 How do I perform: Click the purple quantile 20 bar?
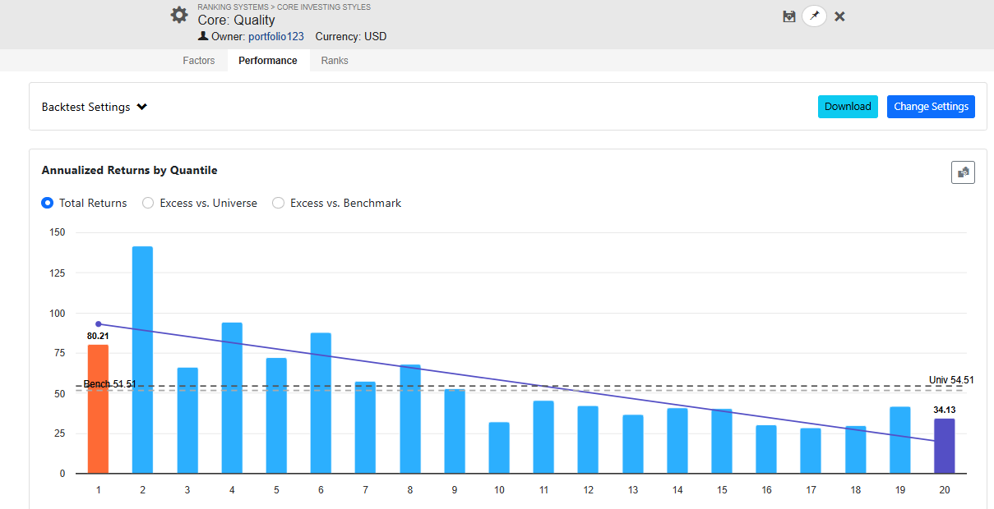[x=945, y=447]
